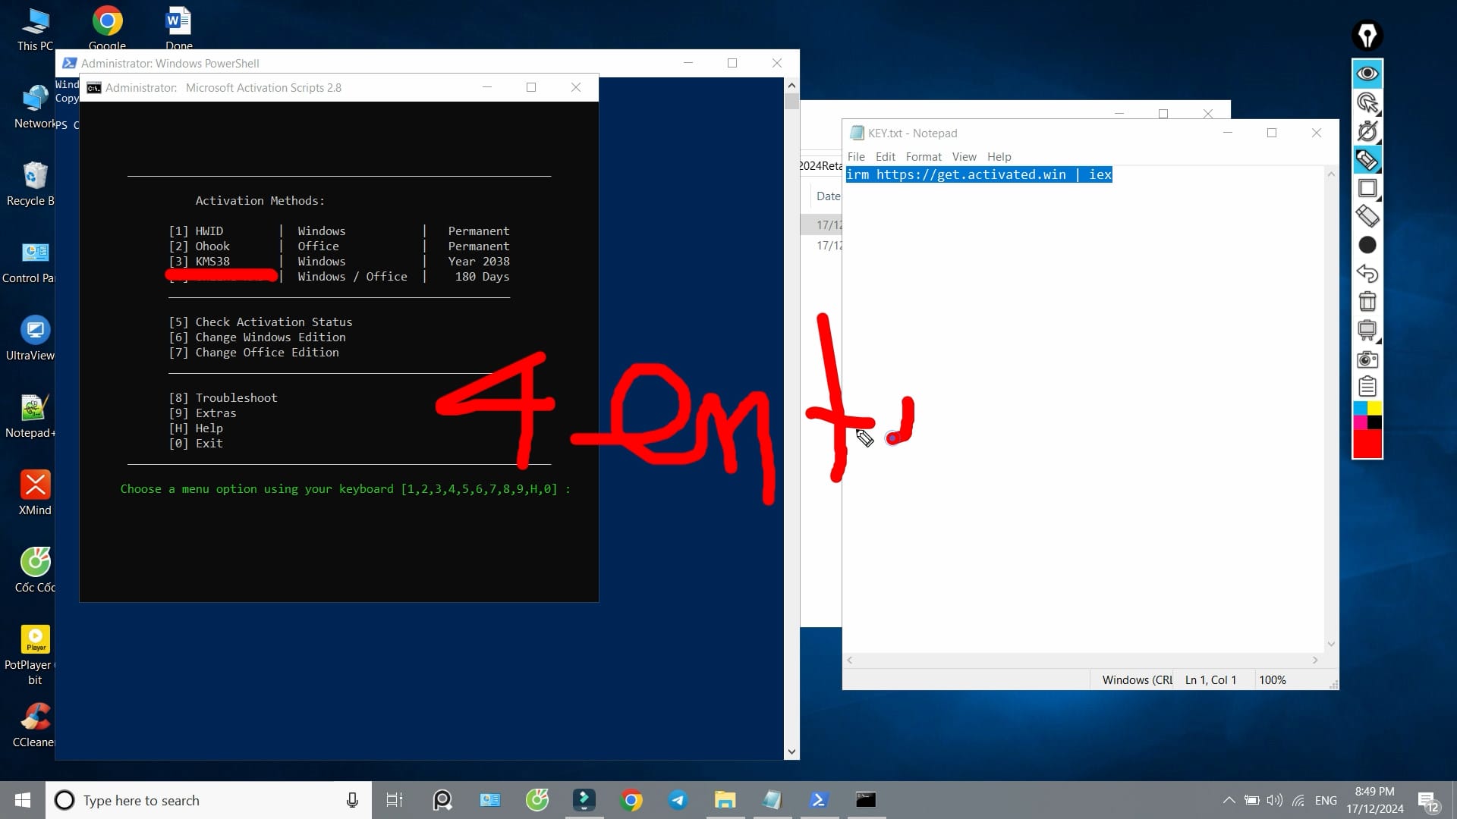Screen dimensions: 1457x819
Task: Click the ENG language indicator in taskbar
Action: [1326, 800]
